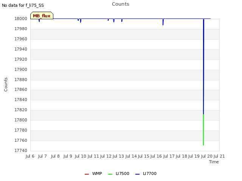Toggle the WMP legend entry

coord(93,173)
